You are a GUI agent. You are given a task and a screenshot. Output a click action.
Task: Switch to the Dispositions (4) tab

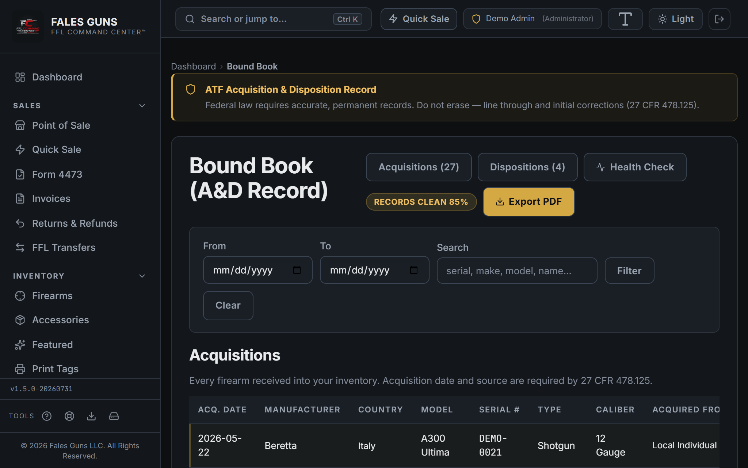[527, 167]
